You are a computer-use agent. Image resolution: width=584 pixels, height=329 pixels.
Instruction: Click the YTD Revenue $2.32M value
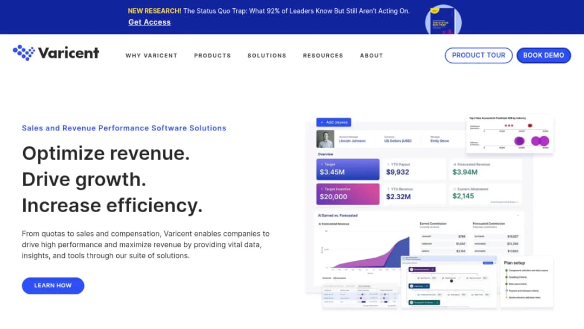(398, 197)
